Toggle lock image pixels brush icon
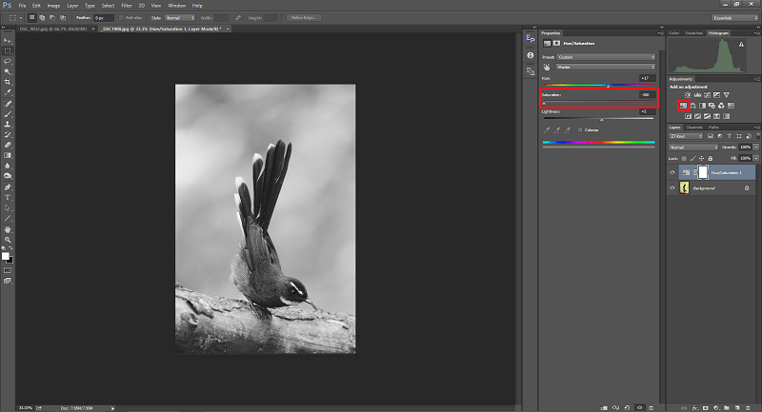This screenshot has height=412, width=762. [x=693, y=158]
